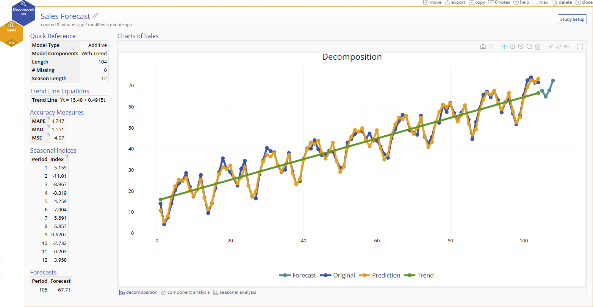Open the help link at top

521,2
